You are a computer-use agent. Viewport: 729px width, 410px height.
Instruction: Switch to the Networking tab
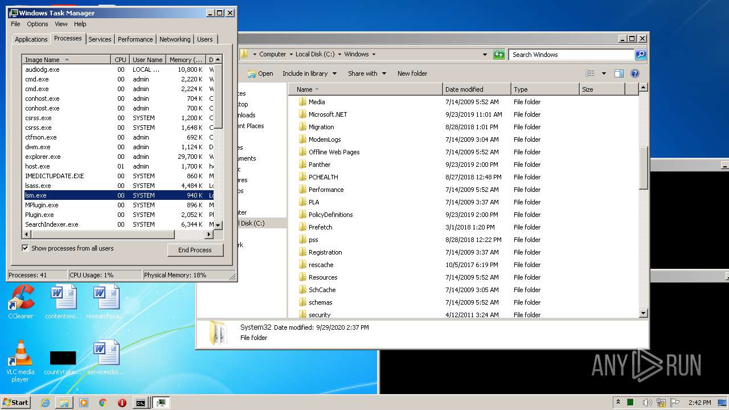pyautogui.click(x=175, y=39)
